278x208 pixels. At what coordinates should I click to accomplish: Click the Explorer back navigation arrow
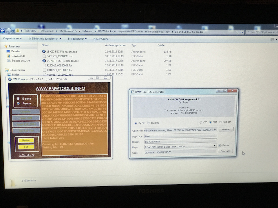[3, 31]
